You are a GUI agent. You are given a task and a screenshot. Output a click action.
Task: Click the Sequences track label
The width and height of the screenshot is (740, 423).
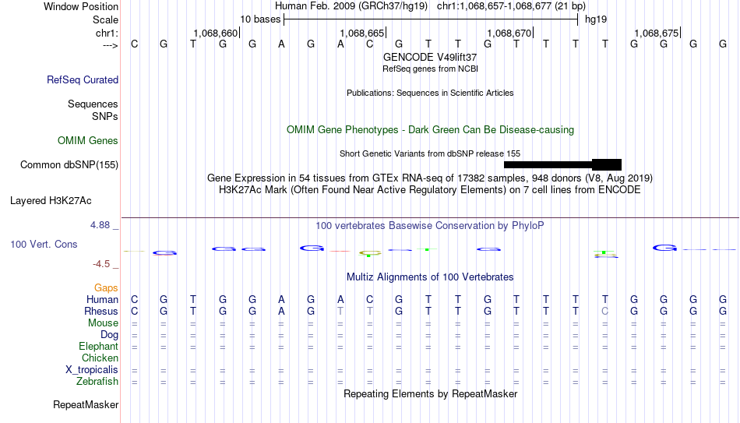point(93,104)
